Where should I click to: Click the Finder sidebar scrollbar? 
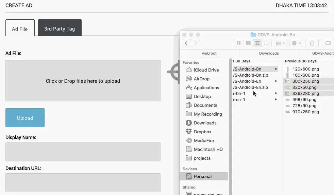(230, 126)
